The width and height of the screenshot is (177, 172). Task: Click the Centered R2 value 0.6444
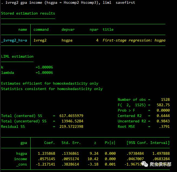coord(163,116)
